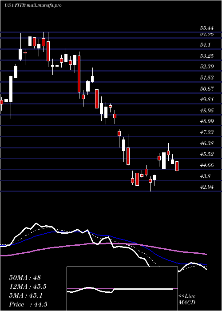
Task: Click the 5MA : 45.1 readout
Action: (26, 295)
